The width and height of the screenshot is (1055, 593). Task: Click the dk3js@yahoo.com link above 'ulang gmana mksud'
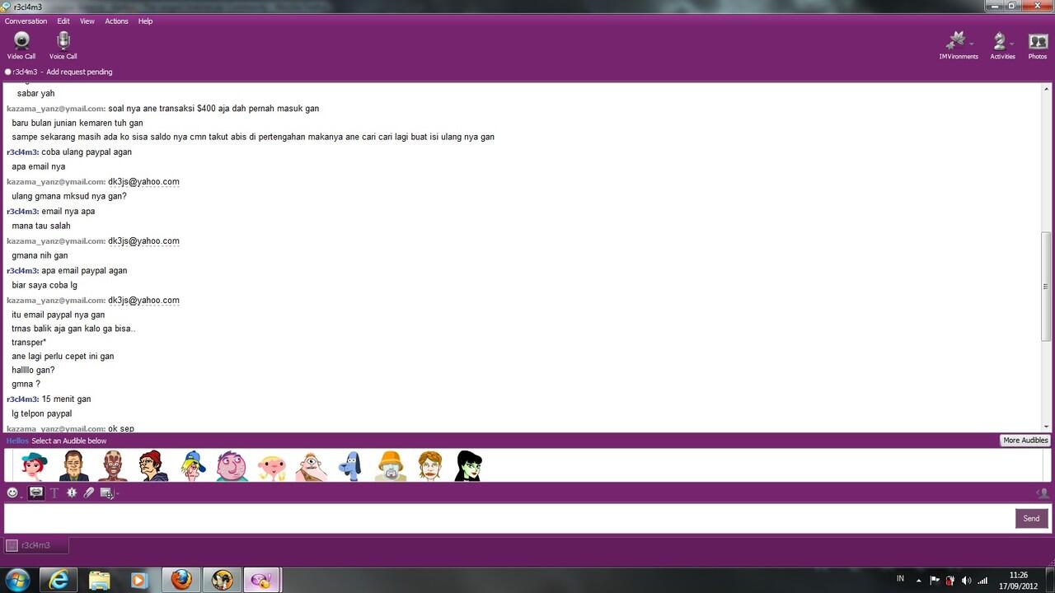click(143, 182)
